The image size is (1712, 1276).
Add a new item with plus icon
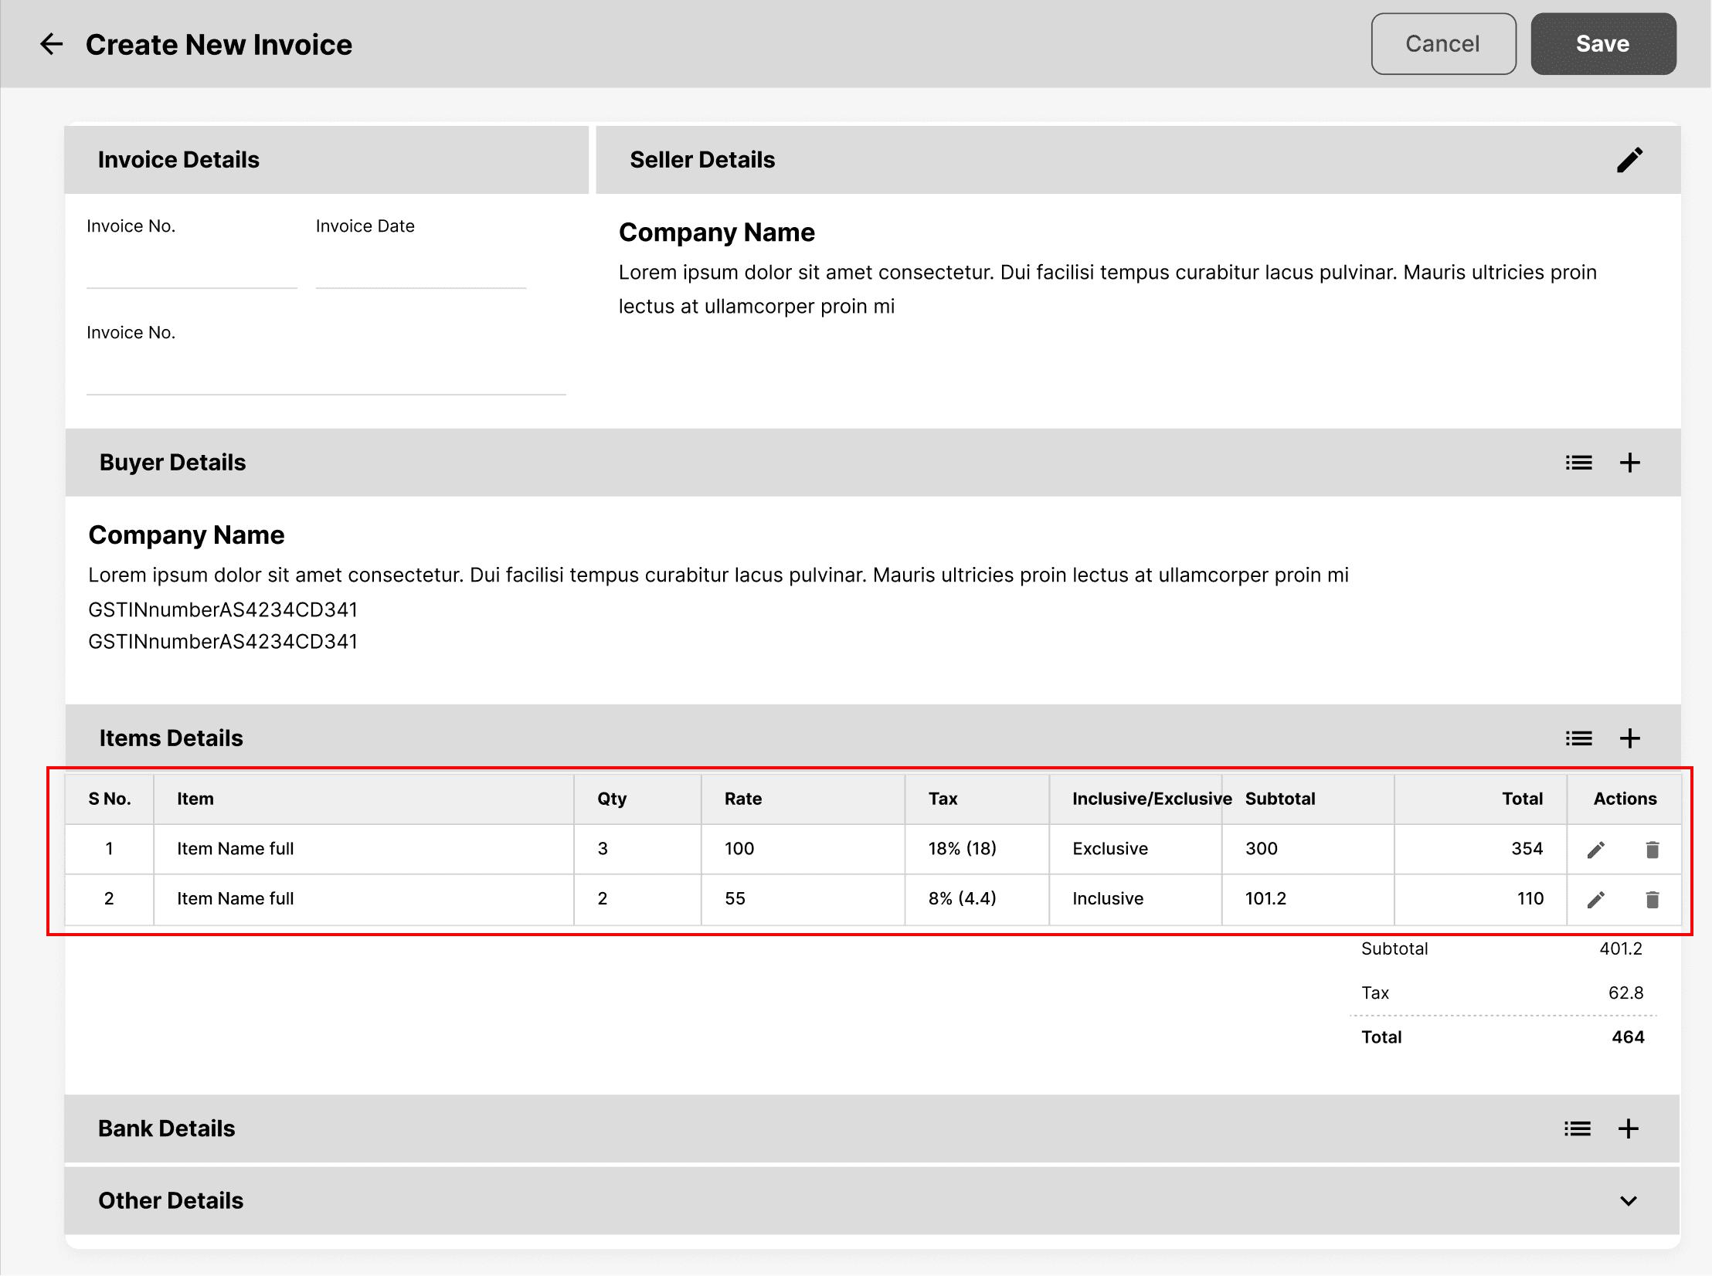click(x=1629, y=738)
